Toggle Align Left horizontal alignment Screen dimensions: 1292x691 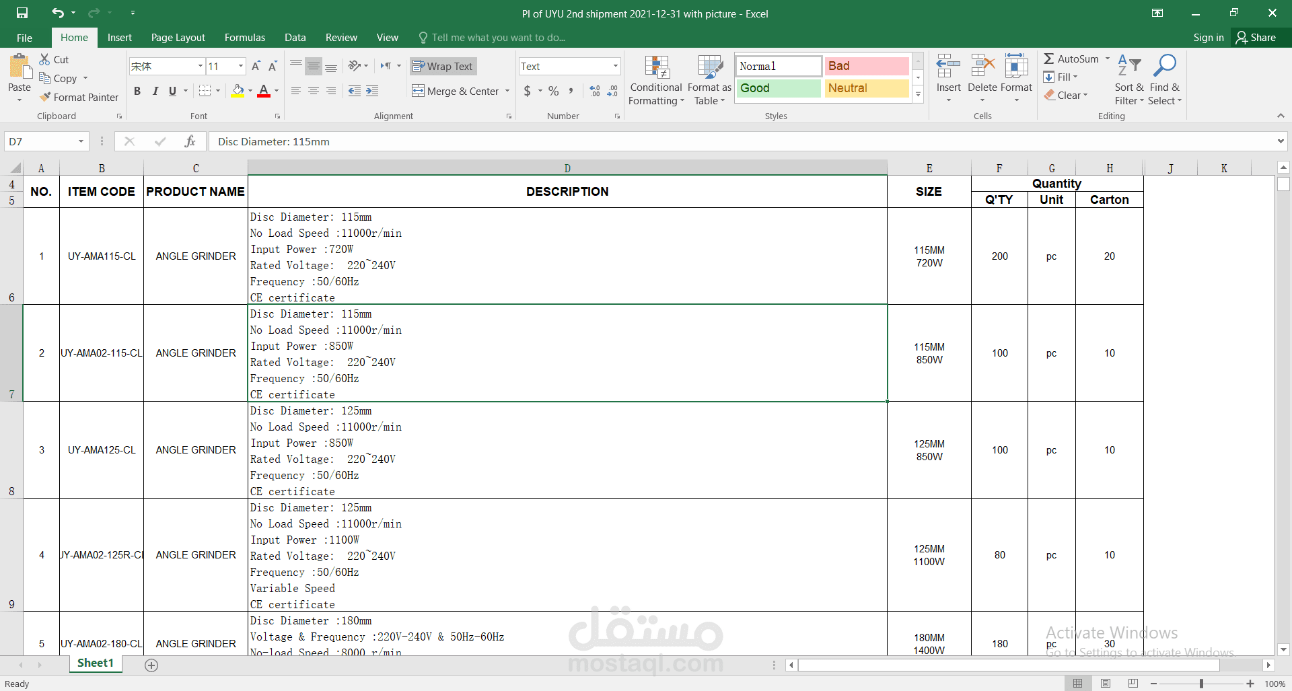coord(296,91)
